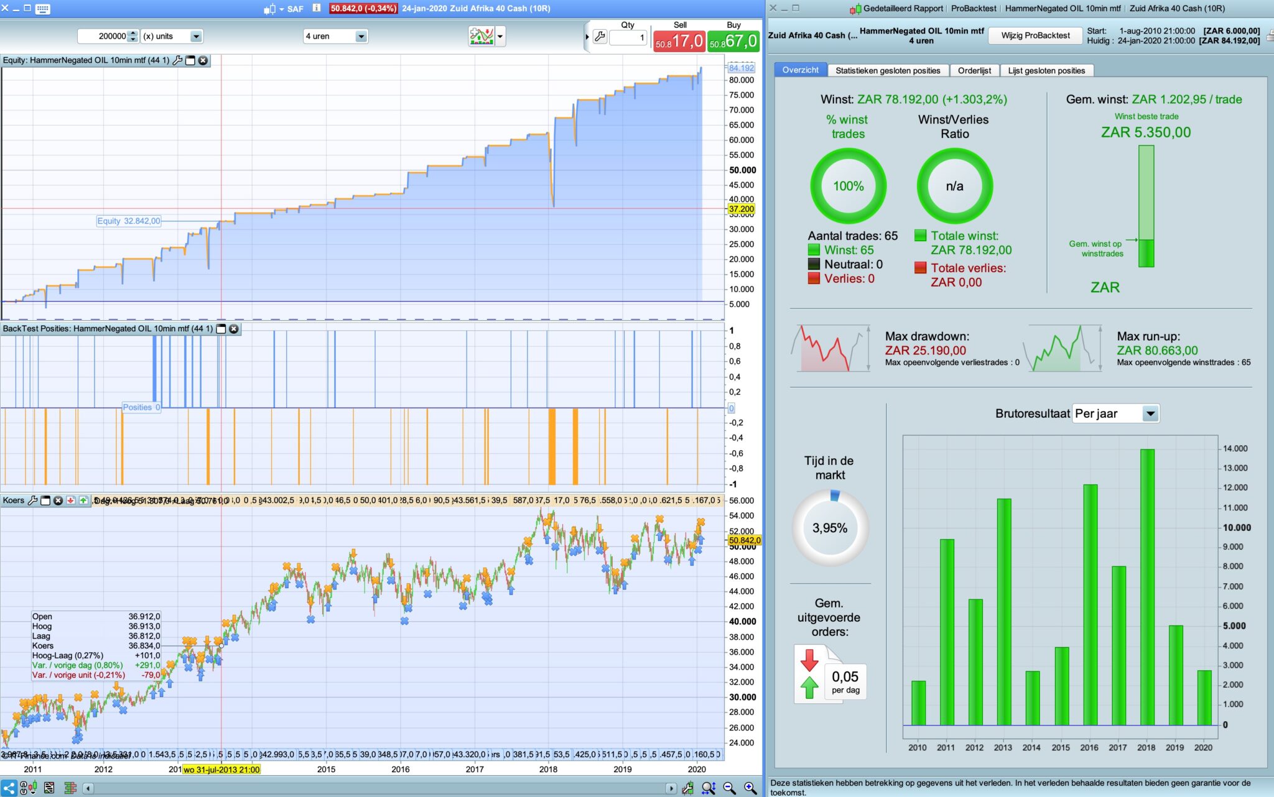Open the candlestick chart style icon
The width and height of the screenshot is (1274, 797).
coord(269,9)
